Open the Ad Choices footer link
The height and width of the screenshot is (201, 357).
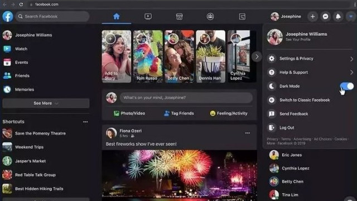tap(322, 139)
